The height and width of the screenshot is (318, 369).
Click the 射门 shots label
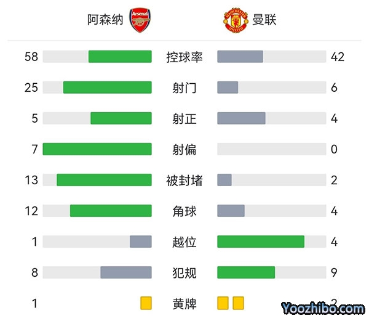[184, 88]
